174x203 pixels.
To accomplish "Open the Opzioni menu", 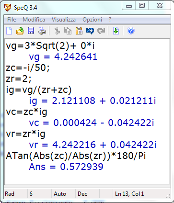I will pos(92,20).
